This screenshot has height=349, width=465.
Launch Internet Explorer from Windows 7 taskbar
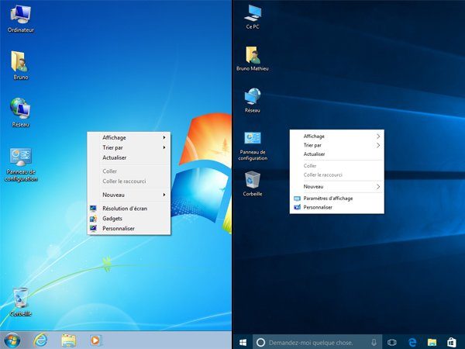click(x=40, y=340)
